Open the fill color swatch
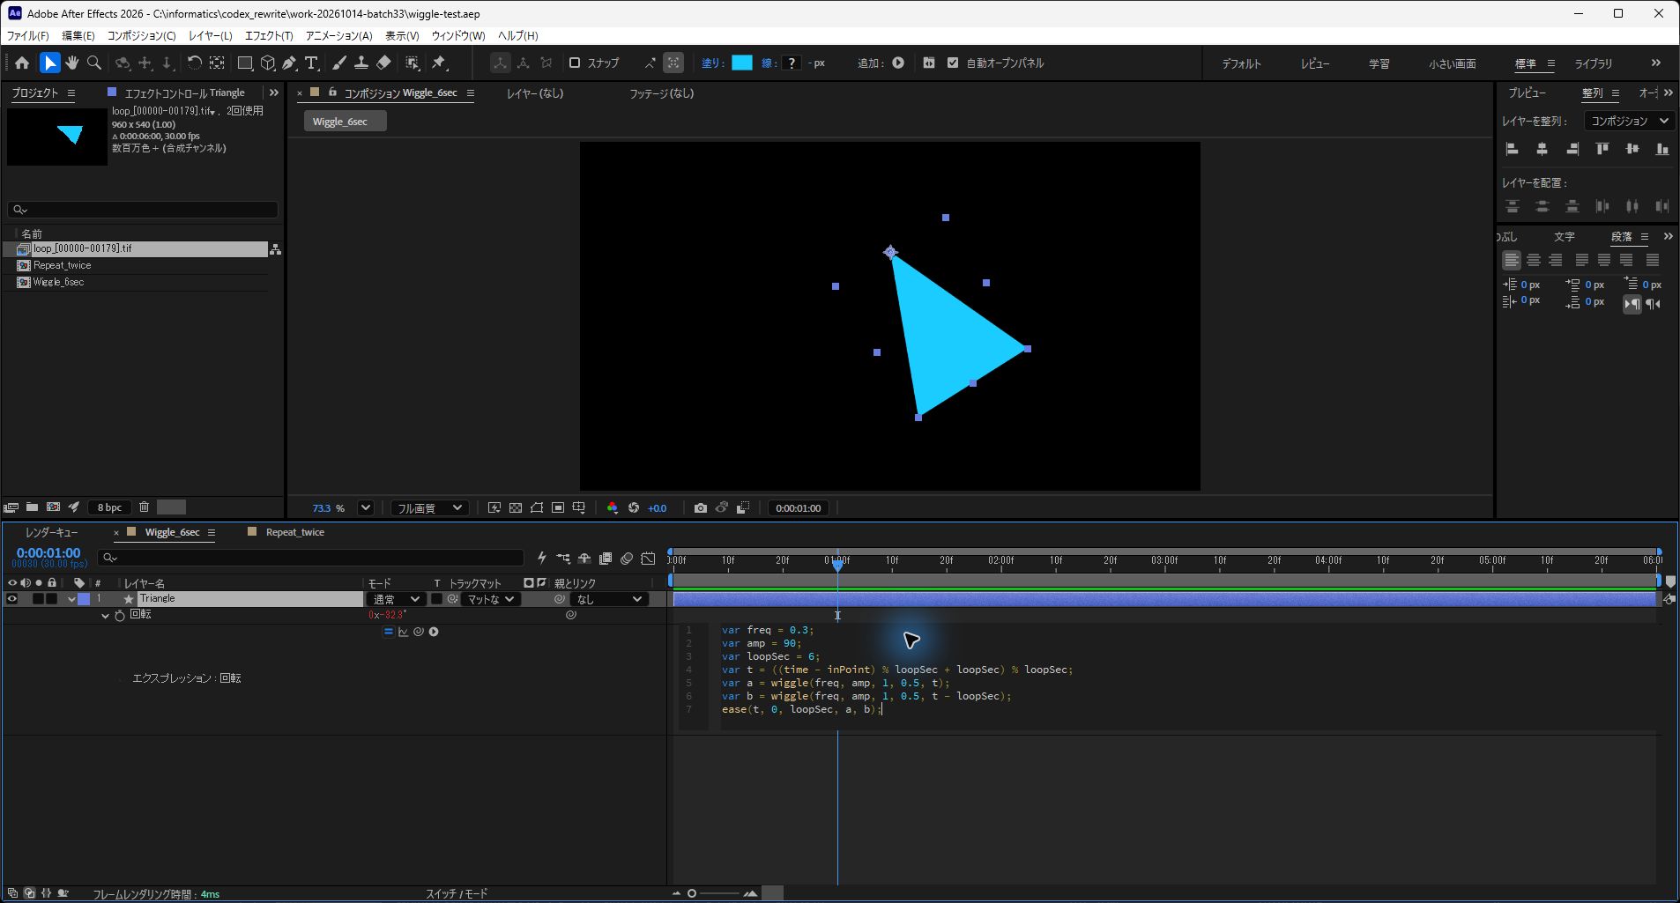Viewport: 1680px width, 903px height. pyautogui.click(x=742, y=63)
